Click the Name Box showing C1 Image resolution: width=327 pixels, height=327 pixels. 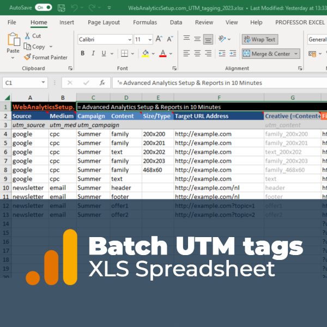coord(25,83)
